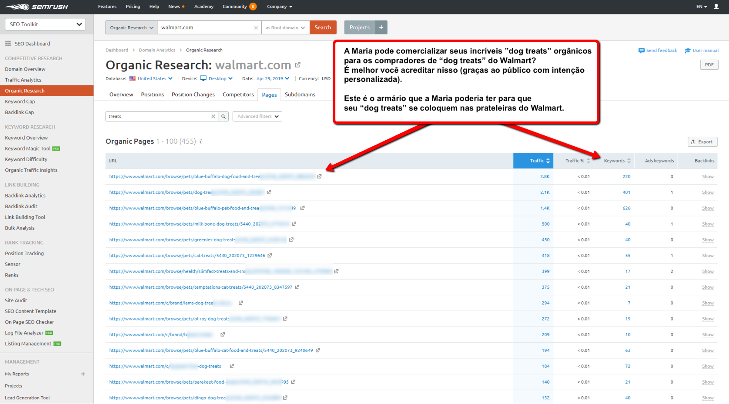Open the Send feedback link
This screenshot has height=404, width=729.
[658, 50]
